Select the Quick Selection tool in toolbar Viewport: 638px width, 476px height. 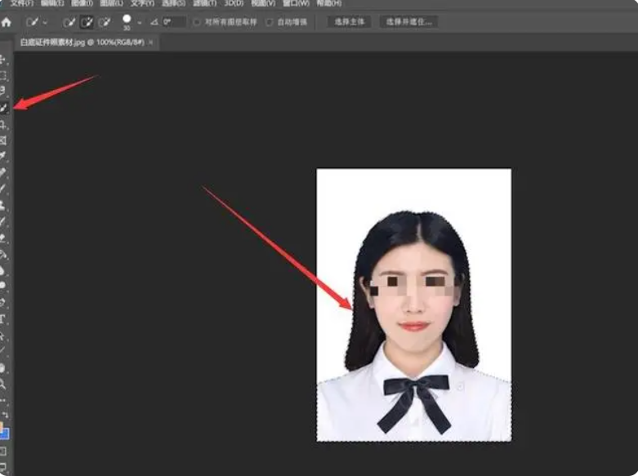pos(3,108)
